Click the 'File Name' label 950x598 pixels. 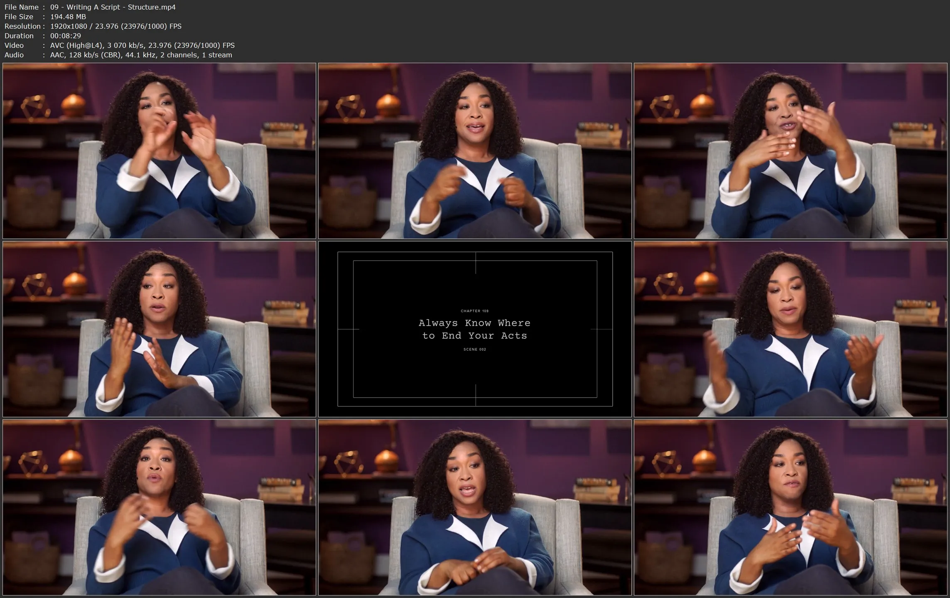point(21,7)
